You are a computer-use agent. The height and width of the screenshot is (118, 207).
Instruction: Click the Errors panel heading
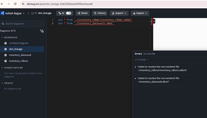[x=138, y=54]
